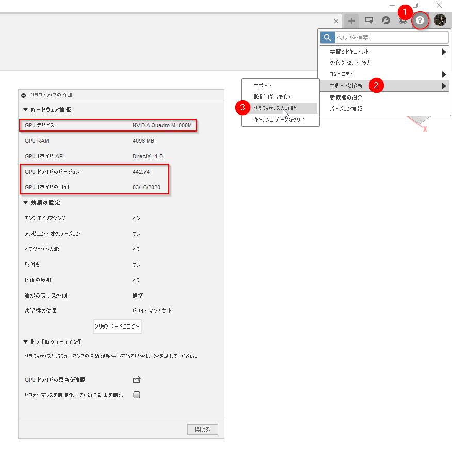Collapse the トラブルシューティング section
Image resolution: width=452 pixels, height=457 pixels.
tap(26, 342)
